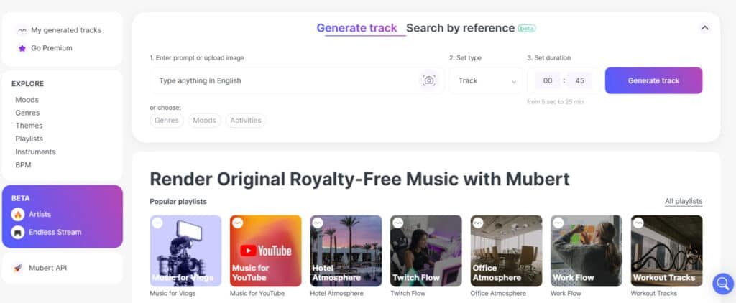
Task: Click the flame icon next to Artists
Action: point(18,215)
